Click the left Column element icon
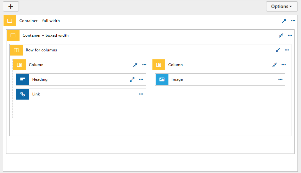This screenshot has width=301, height=173. (x=20, y=65)
